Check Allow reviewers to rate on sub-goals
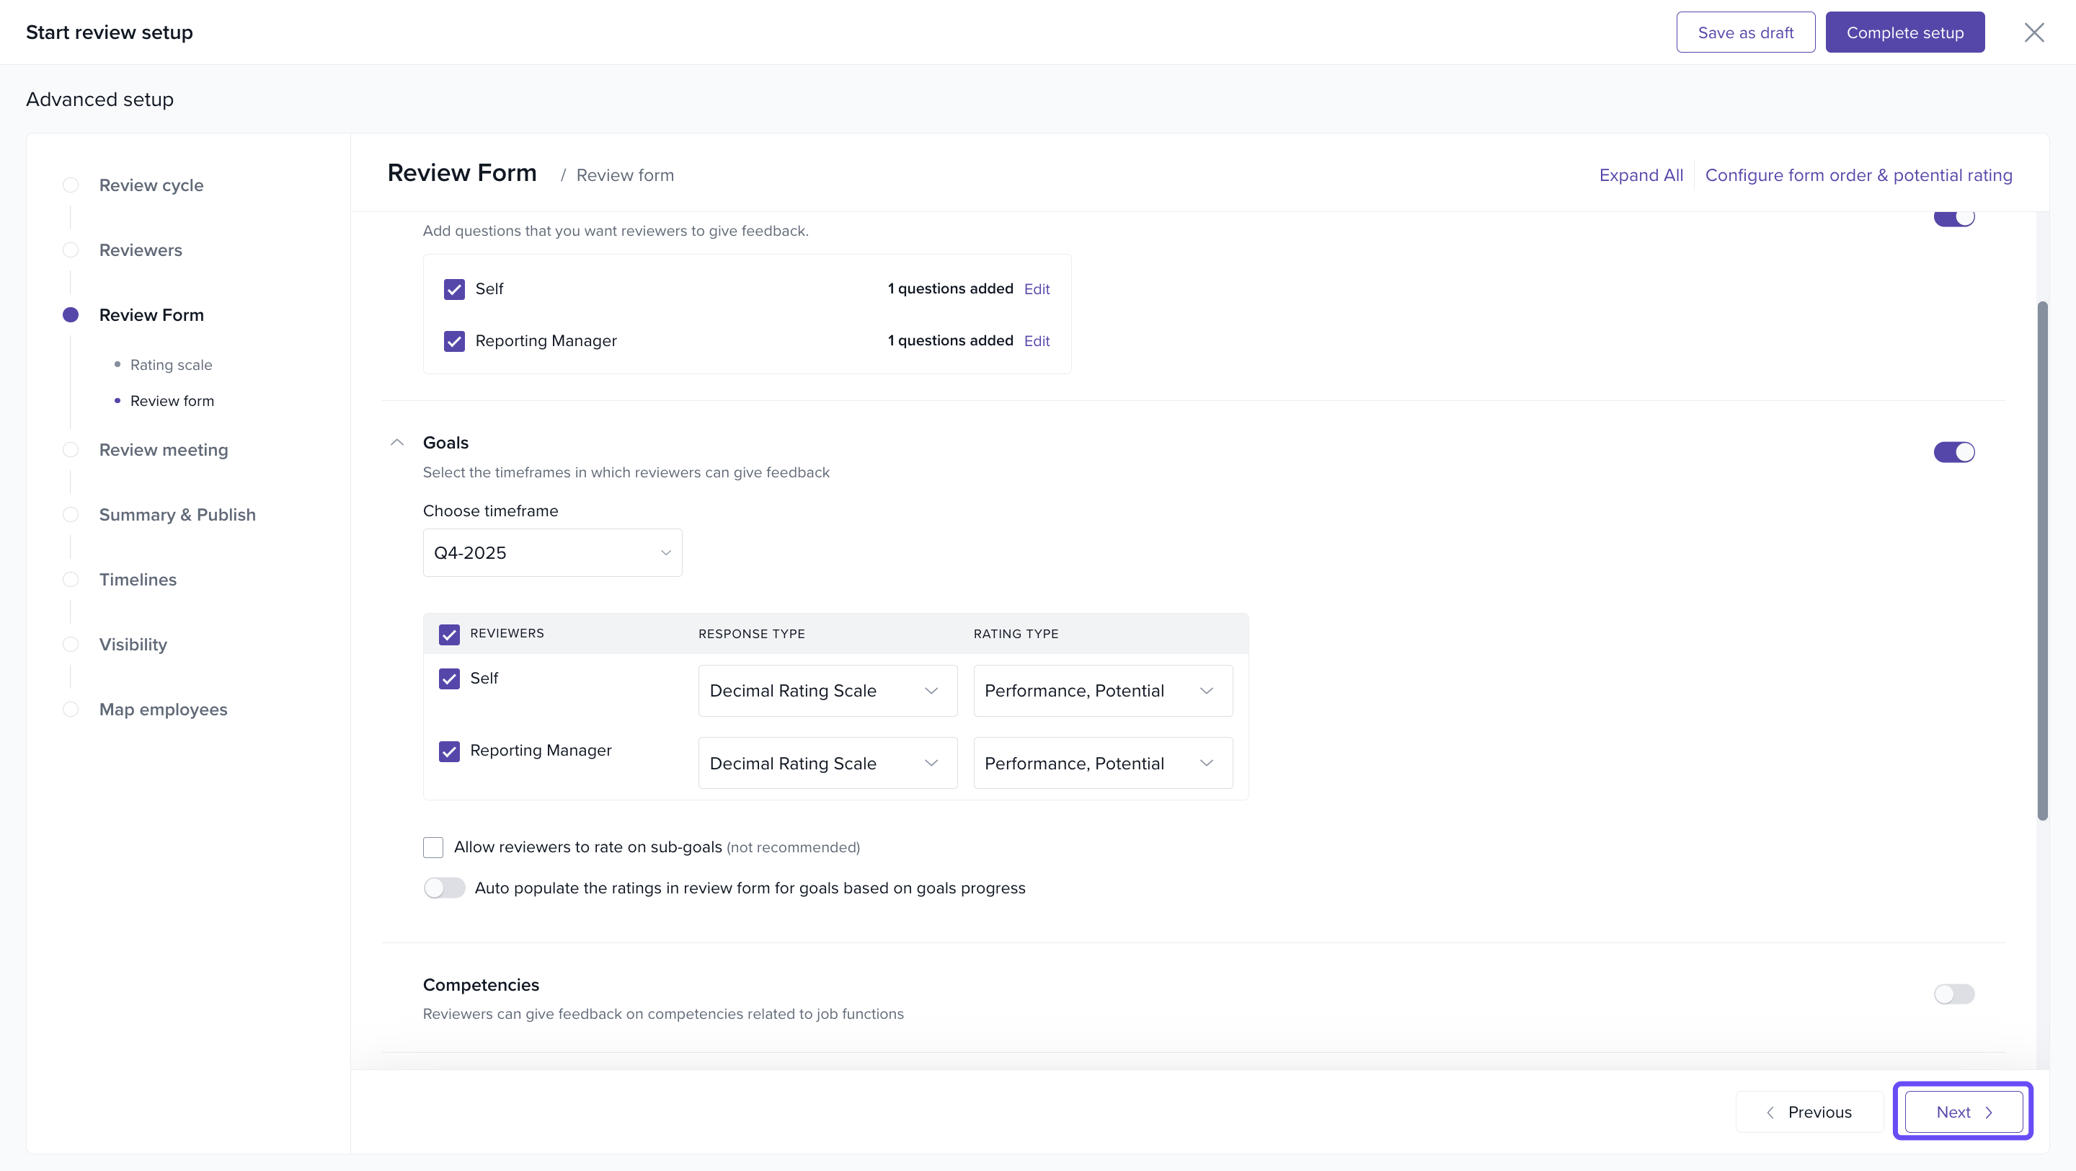The image size is (2076, 1171). pos(433,847)
